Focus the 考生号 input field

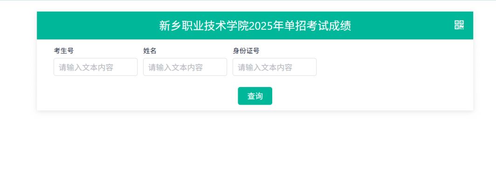coord(96,67)
